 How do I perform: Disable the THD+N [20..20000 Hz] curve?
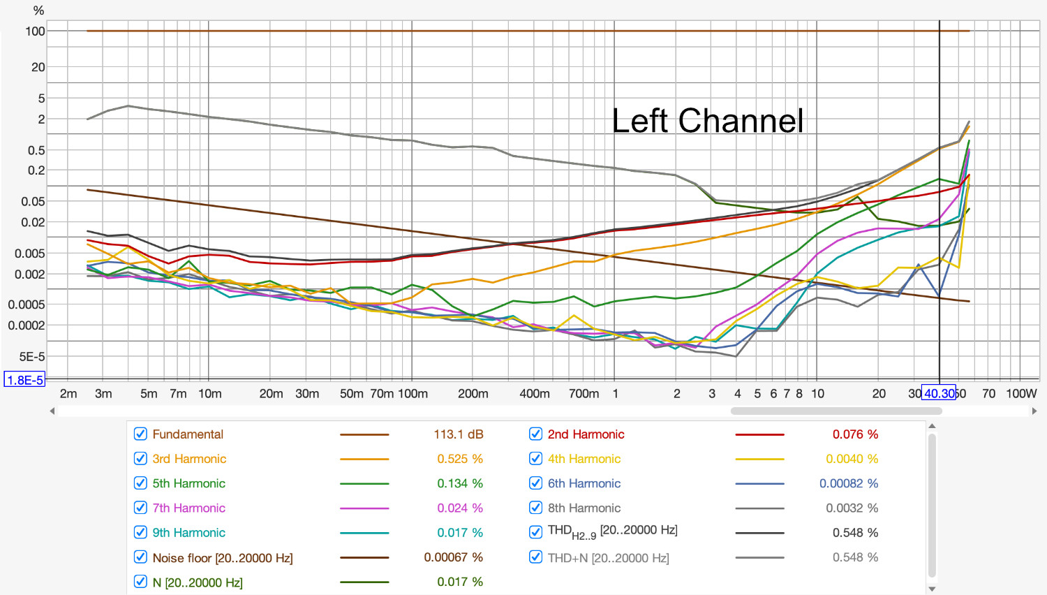coord(535,557)
